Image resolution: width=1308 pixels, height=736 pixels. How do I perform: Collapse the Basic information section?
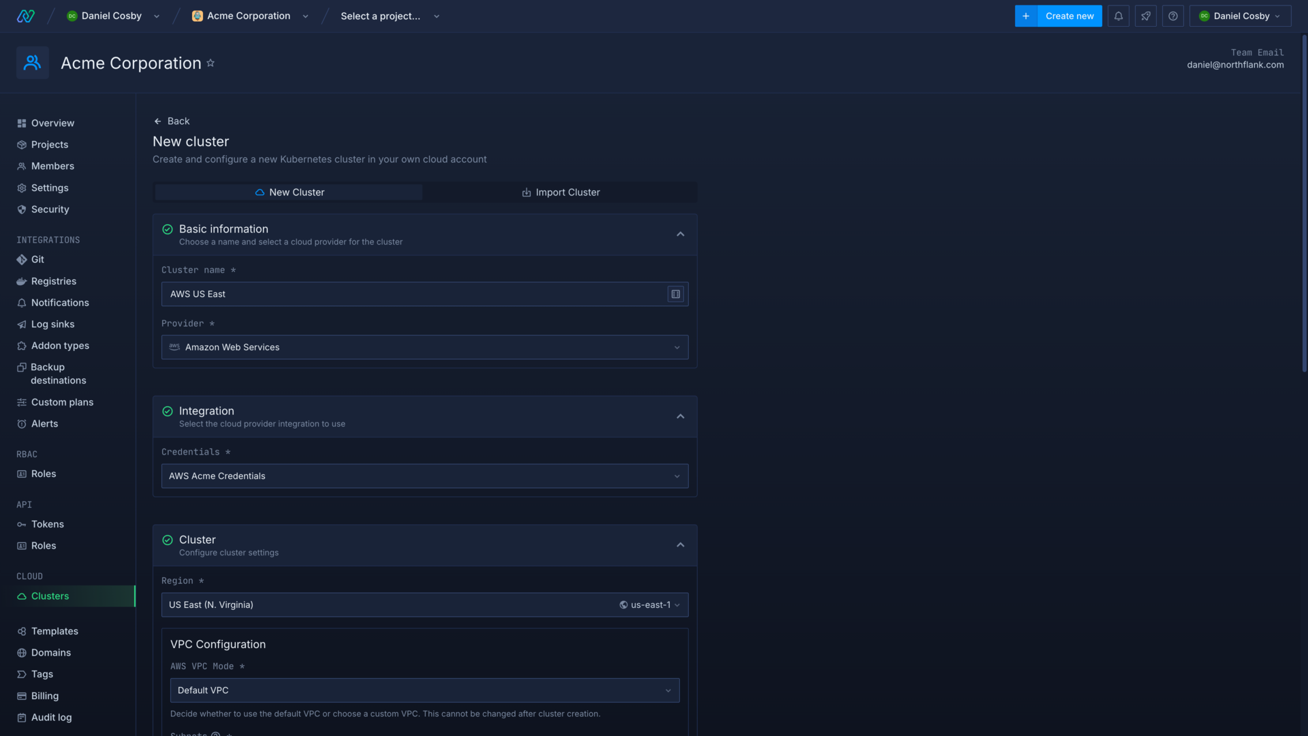pyautogui.click(x=680, y=234)
